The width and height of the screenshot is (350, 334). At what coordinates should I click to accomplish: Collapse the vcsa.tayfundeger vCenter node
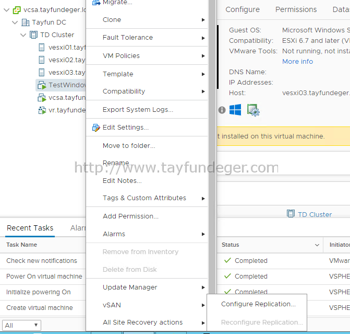pyautogui.click(x=7, y=10)
